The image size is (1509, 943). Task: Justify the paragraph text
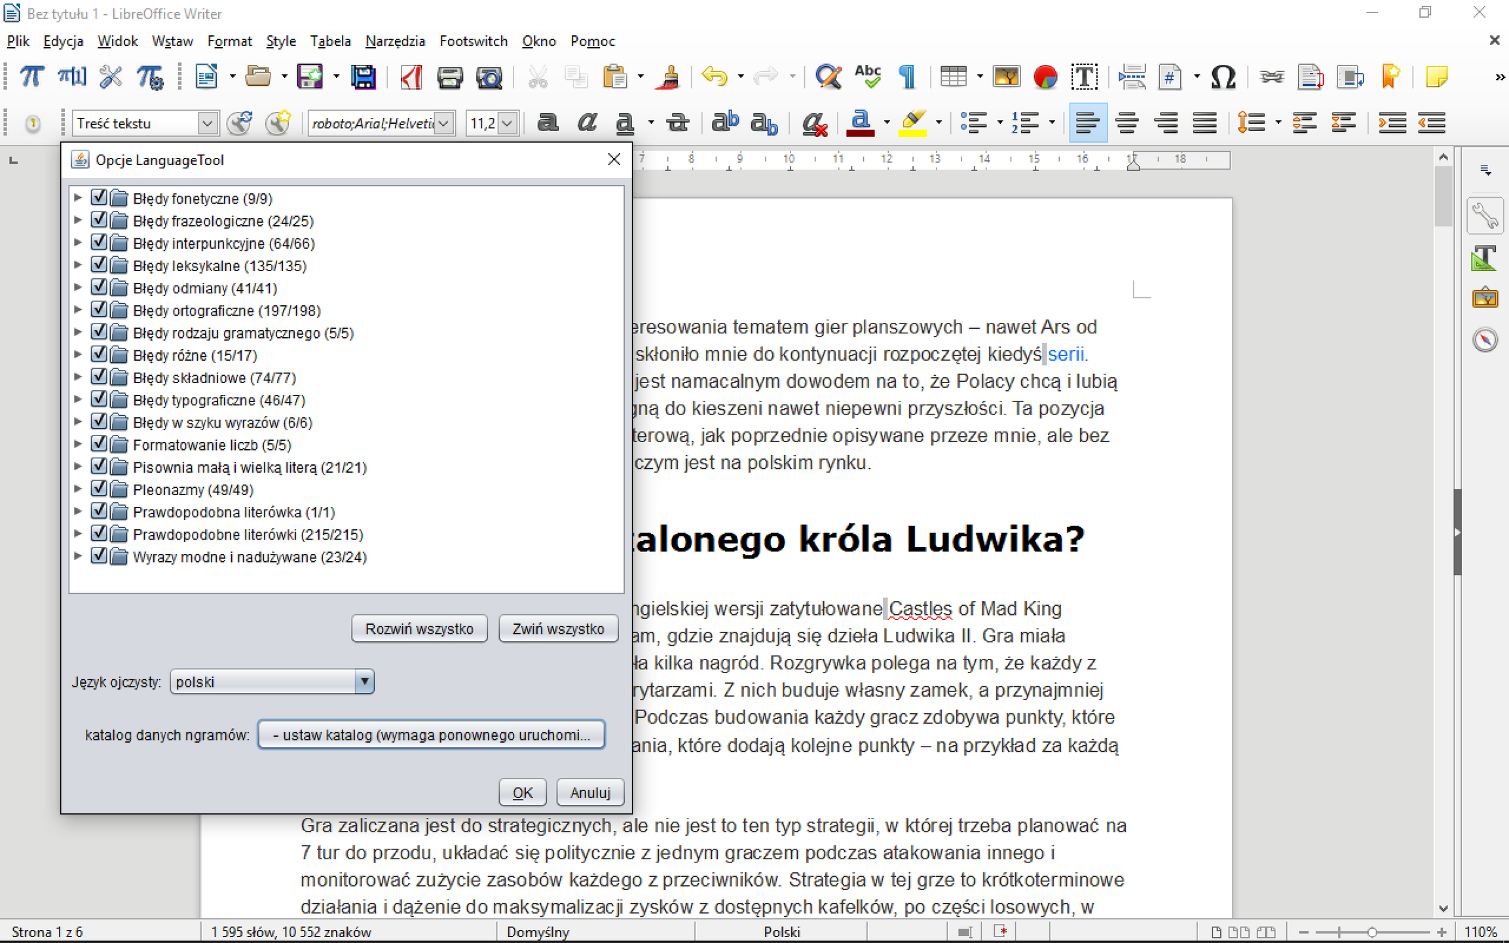point(1205,122)
